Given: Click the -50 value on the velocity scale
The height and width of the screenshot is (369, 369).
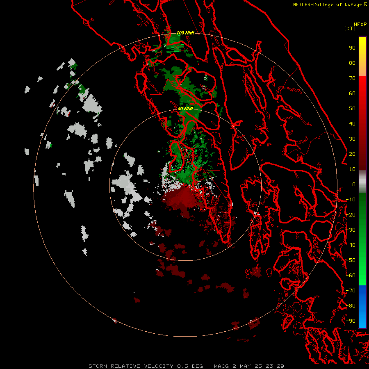Looking at the screenshot, I should [x=351, y=260].
